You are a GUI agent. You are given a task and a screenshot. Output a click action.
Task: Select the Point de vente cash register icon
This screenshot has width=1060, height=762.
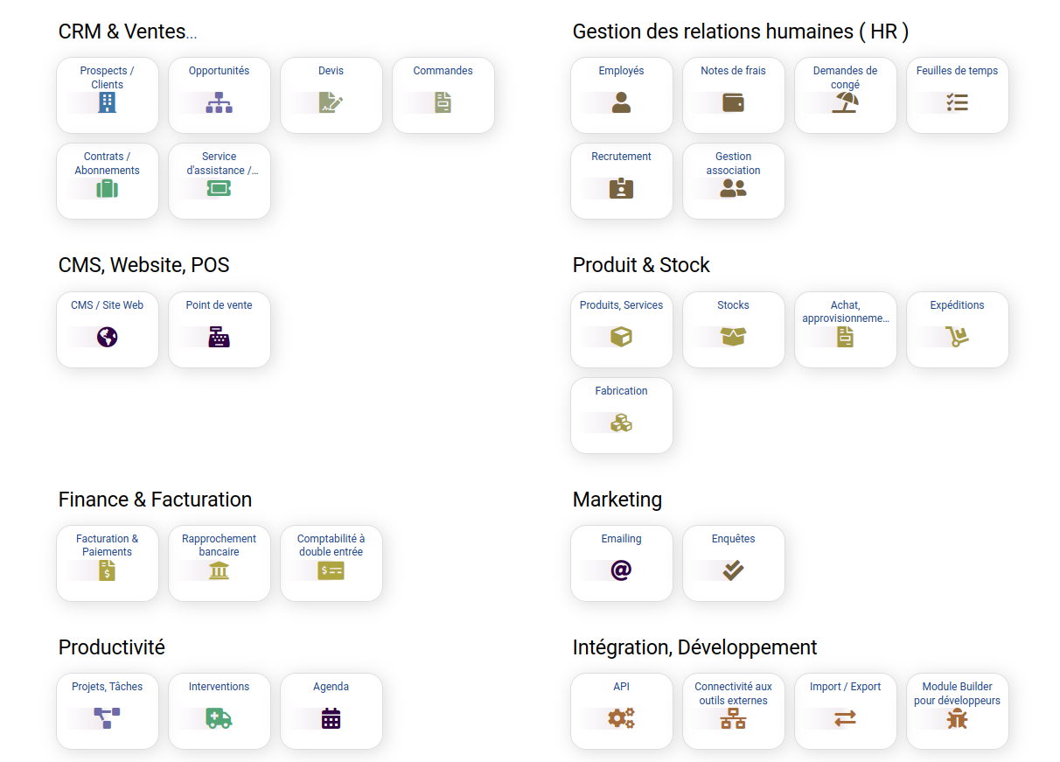coord(219,337)
